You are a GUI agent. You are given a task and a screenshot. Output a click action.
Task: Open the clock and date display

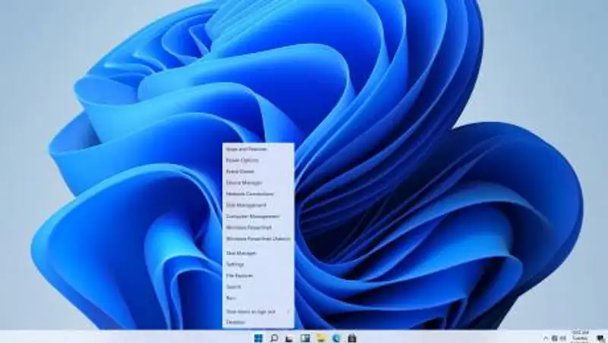pyautogui.click(x=580, y=336)
